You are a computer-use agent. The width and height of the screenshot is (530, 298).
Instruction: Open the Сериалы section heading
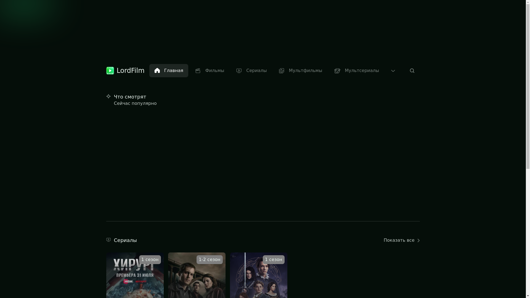(125, 240)
